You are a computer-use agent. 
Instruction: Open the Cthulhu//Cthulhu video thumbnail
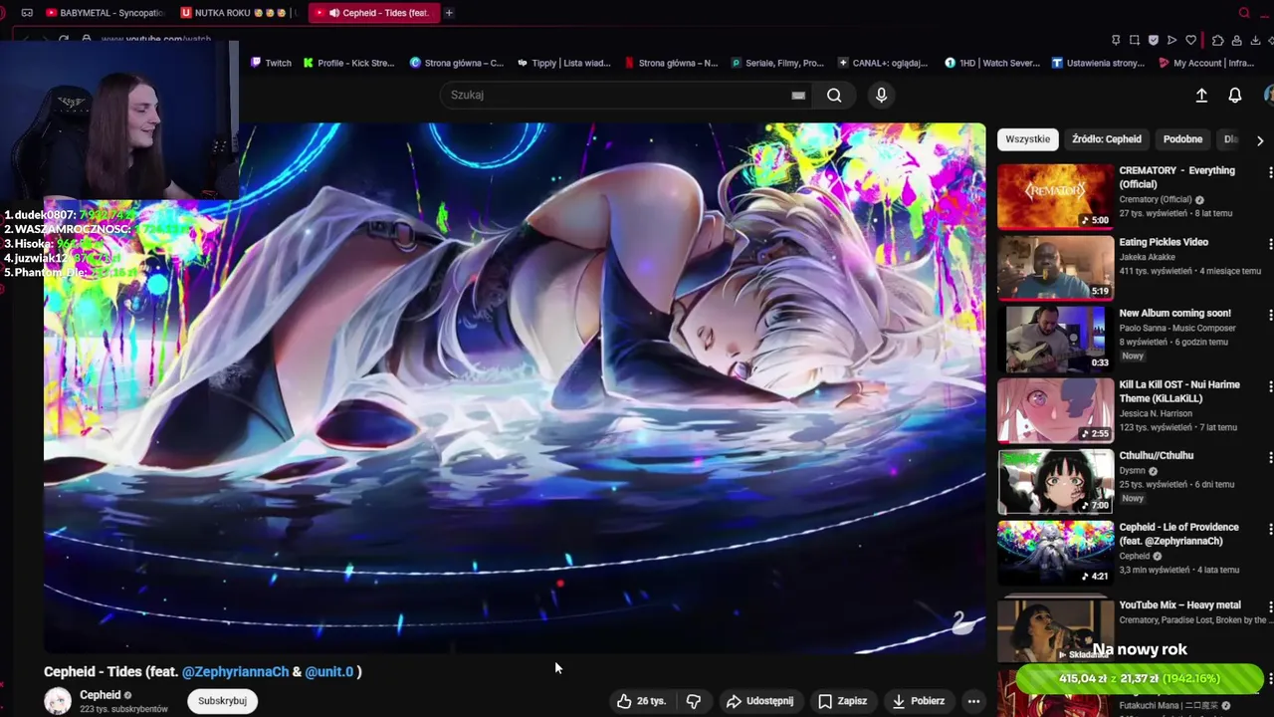click(x=1056, y=481)
